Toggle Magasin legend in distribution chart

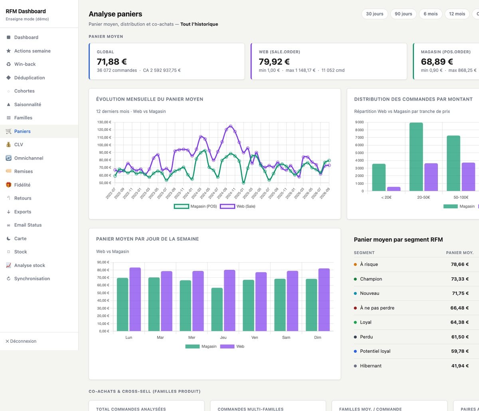pos(459,206)
